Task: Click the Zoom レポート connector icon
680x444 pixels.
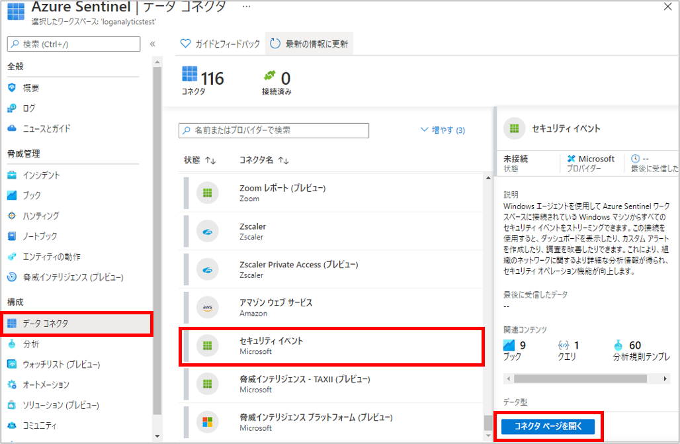Action: point(207,193)
